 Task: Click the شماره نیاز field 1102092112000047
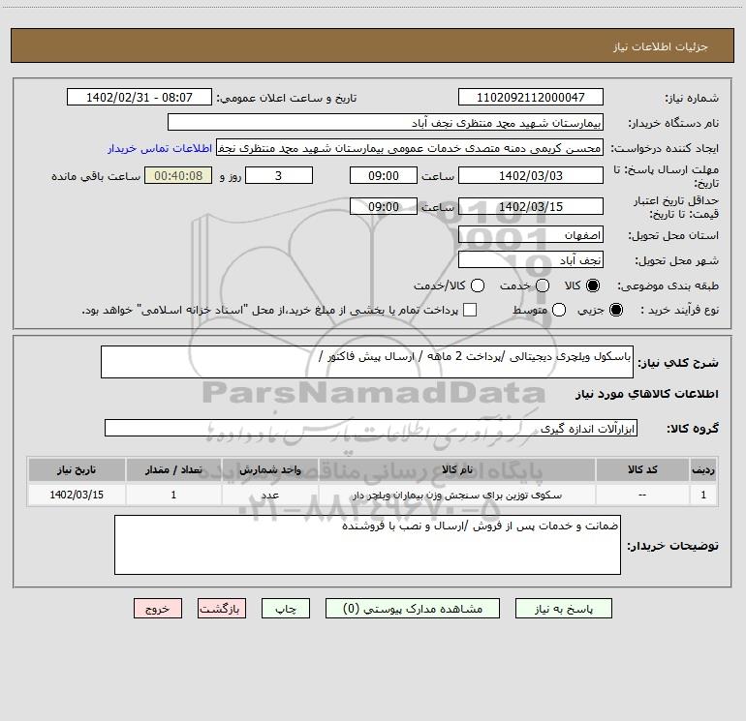pyautogui.click(x=531, y=97)
